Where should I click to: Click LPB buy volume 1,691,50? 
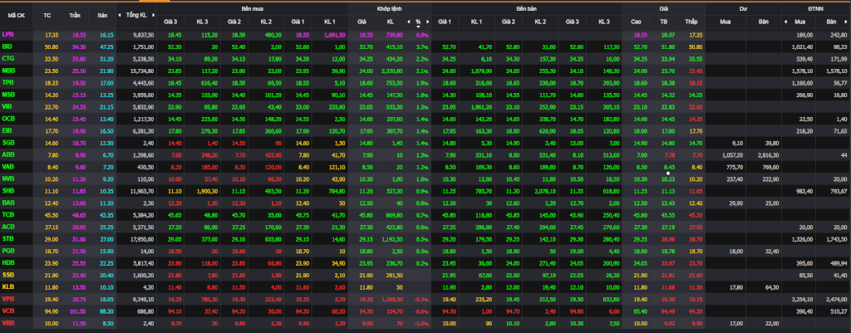(x=334, y=35)
